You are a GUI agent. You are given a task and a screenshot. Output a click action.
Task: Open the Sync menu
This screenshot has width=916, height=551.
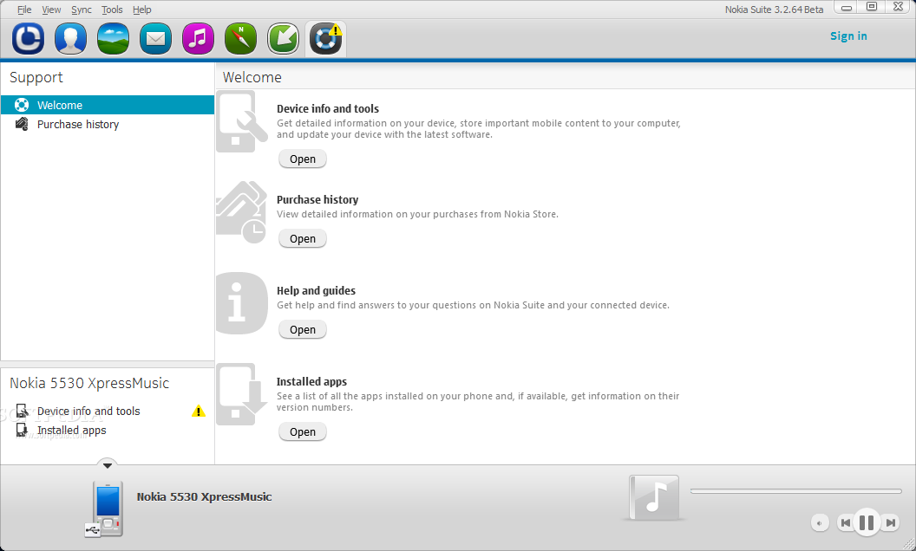pos(82,10)
